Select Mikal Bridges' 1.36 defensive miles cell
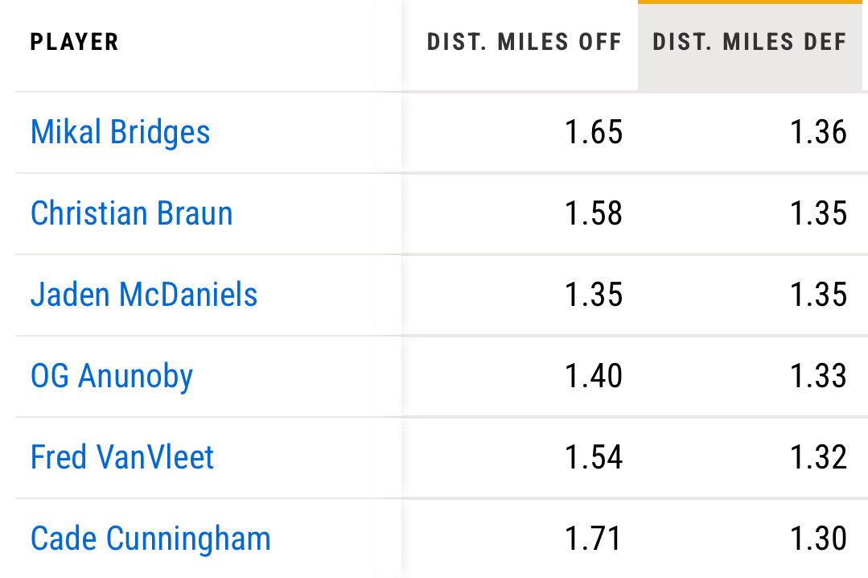This screenshot has height=578, width=868. (818, 133)
